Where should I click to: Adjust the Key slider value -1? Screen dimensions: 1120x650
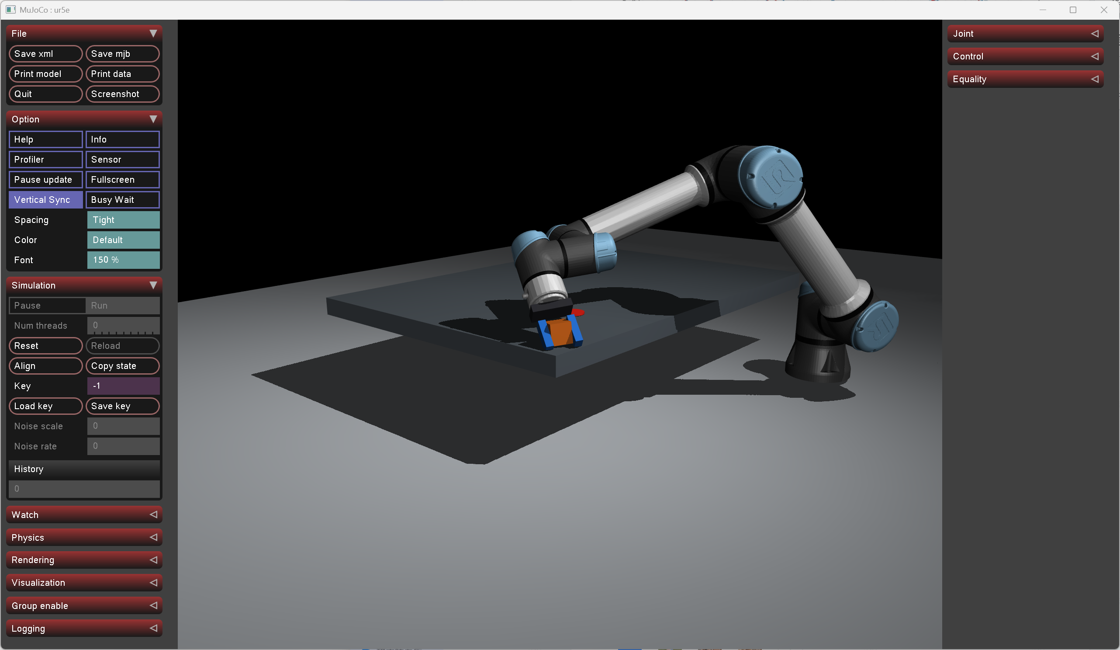coord(124,386)
